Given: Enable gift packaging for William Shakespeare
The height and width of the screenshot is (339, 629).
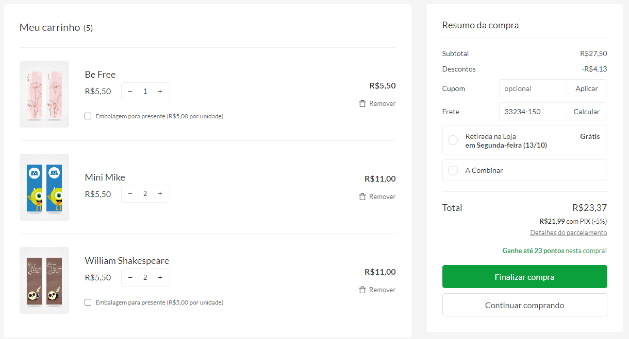Looking at the screenshot, I should click(88, 302).
